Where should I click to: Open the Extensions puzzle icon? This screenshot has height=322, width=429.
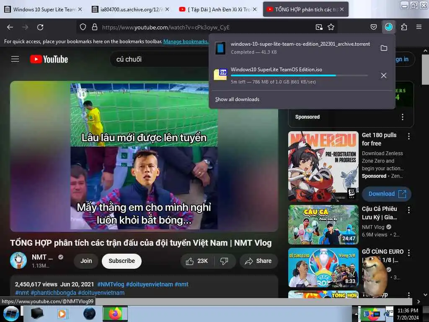coord(404,27)
